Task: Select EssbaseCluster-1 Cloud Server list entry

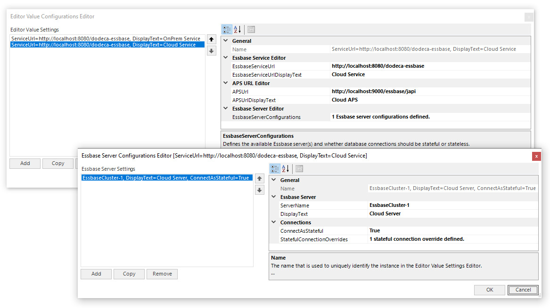Action: (167, 178)
